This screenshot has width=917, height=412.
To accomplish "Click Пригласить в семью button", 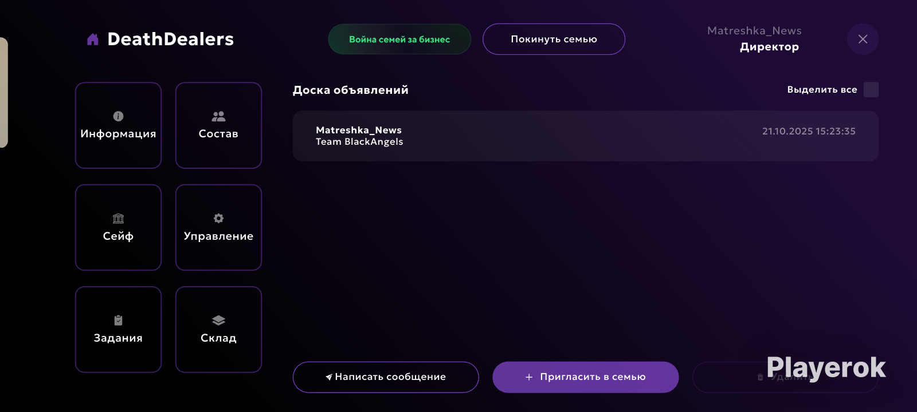I will [x=586, y=377].
